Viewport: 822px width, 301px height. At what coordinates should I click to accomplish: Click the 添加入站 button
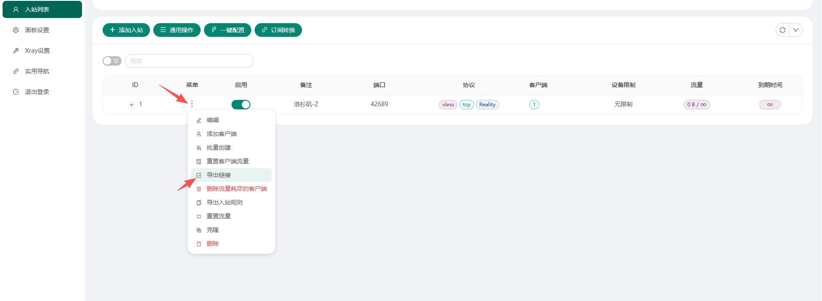pyautogui.click(x=126, y=30)
